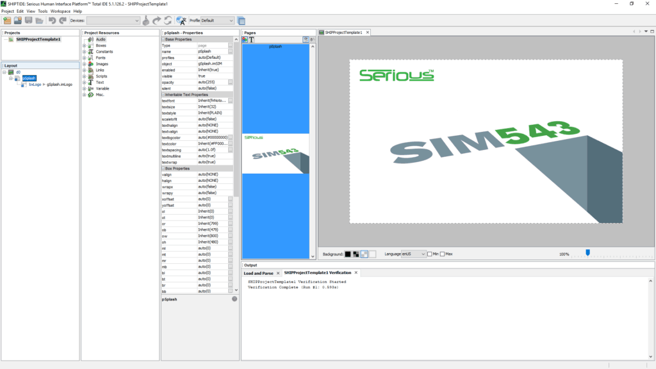This screenshot has height=369, width=656.
Task: Collapse the Base Properties section
Action: click(x=163, y=39)
